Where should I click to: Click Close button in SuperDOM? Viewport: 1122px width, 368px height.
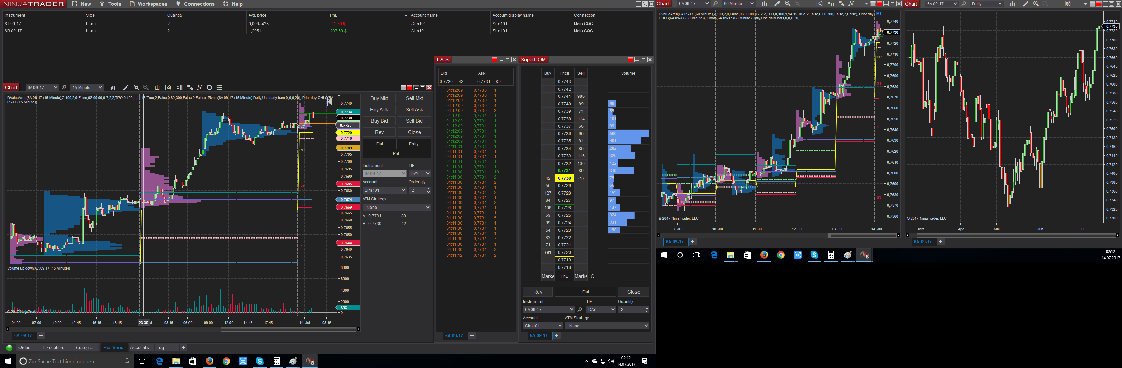(x=634, y=292)
